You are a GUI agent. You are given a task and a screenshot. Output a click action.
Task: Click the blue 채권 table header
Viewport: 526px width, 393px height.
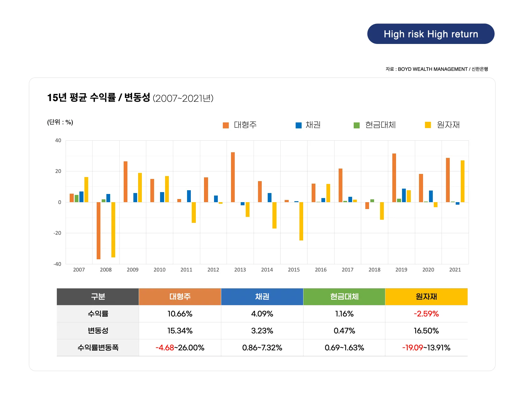point(262,297)
